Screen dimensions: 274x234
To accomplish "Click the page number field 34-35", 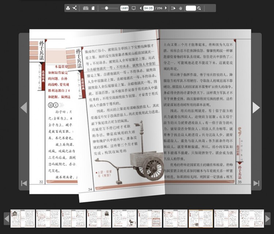I will (x=148, y=8).
